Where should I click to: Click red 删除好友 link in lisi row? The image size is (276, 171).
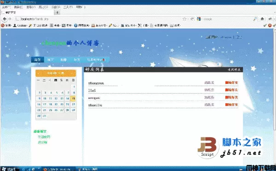click(231, 90)
